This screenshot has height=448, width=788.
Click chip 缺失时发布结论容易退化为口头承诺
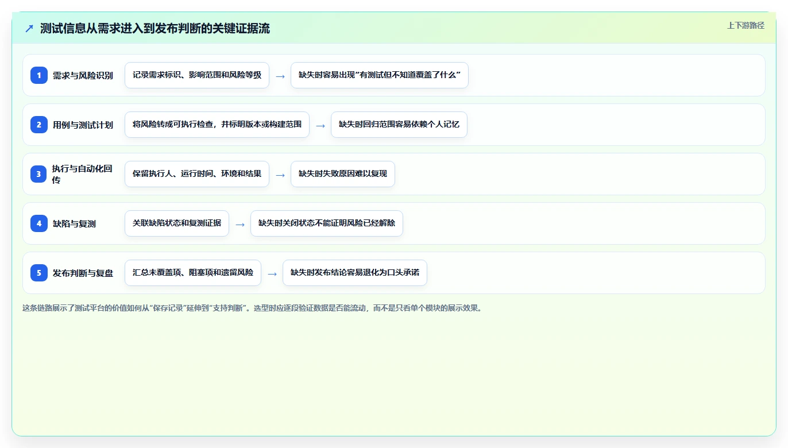[x=355, y=273]
